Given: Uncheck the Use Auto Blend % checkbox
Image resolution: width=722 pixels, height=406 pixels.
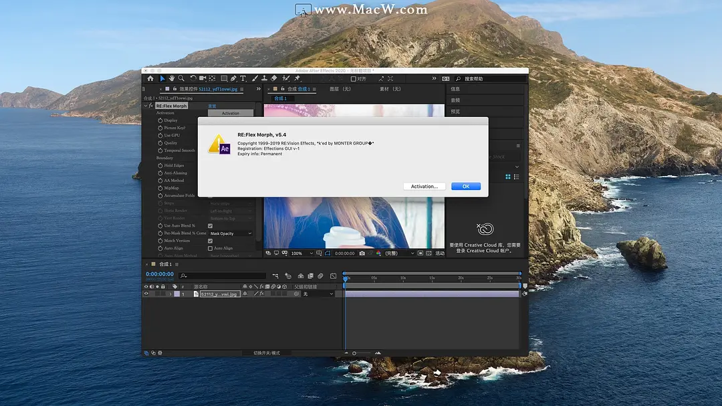Looking at the screenshot, I should point(210,226).
